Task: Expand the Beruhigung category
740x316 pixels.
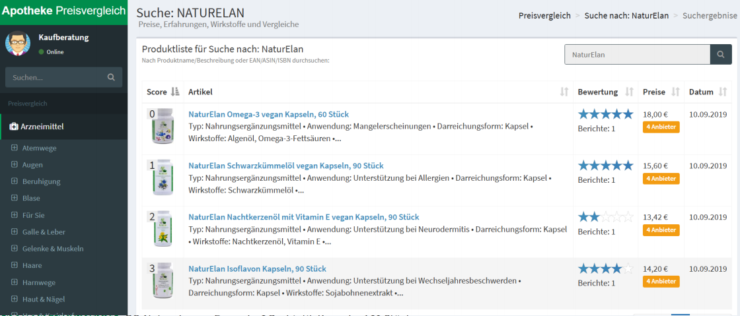Action: point(14,181)
